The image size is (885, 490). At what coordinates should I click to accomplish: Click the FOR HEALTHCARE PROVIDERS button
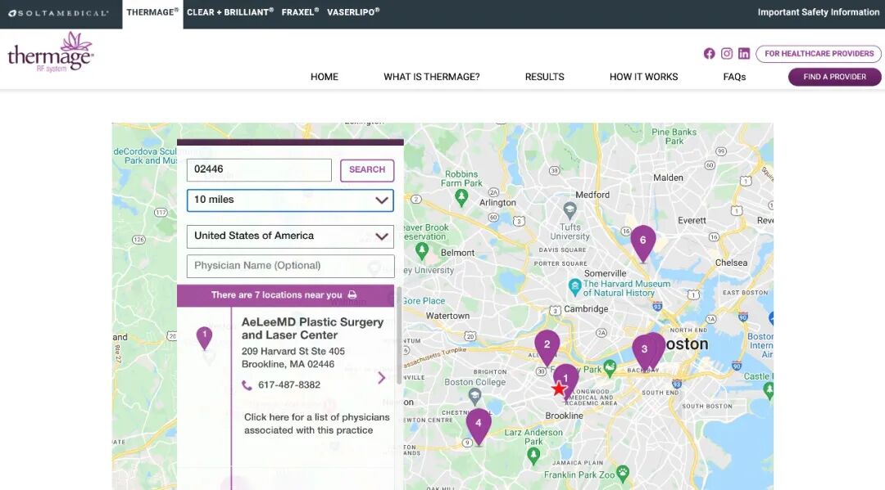(x=819, y=53)
